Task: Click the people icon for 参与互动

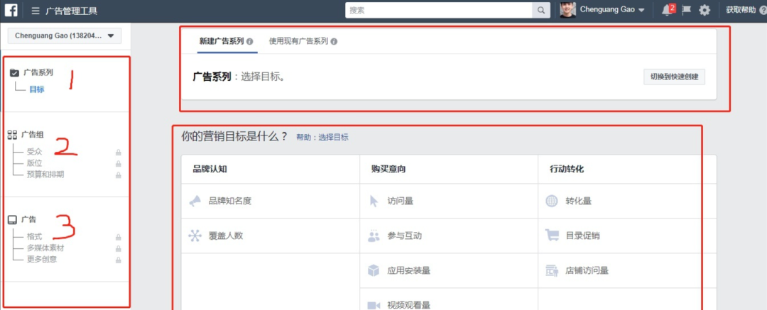Action: pos(374,236)
